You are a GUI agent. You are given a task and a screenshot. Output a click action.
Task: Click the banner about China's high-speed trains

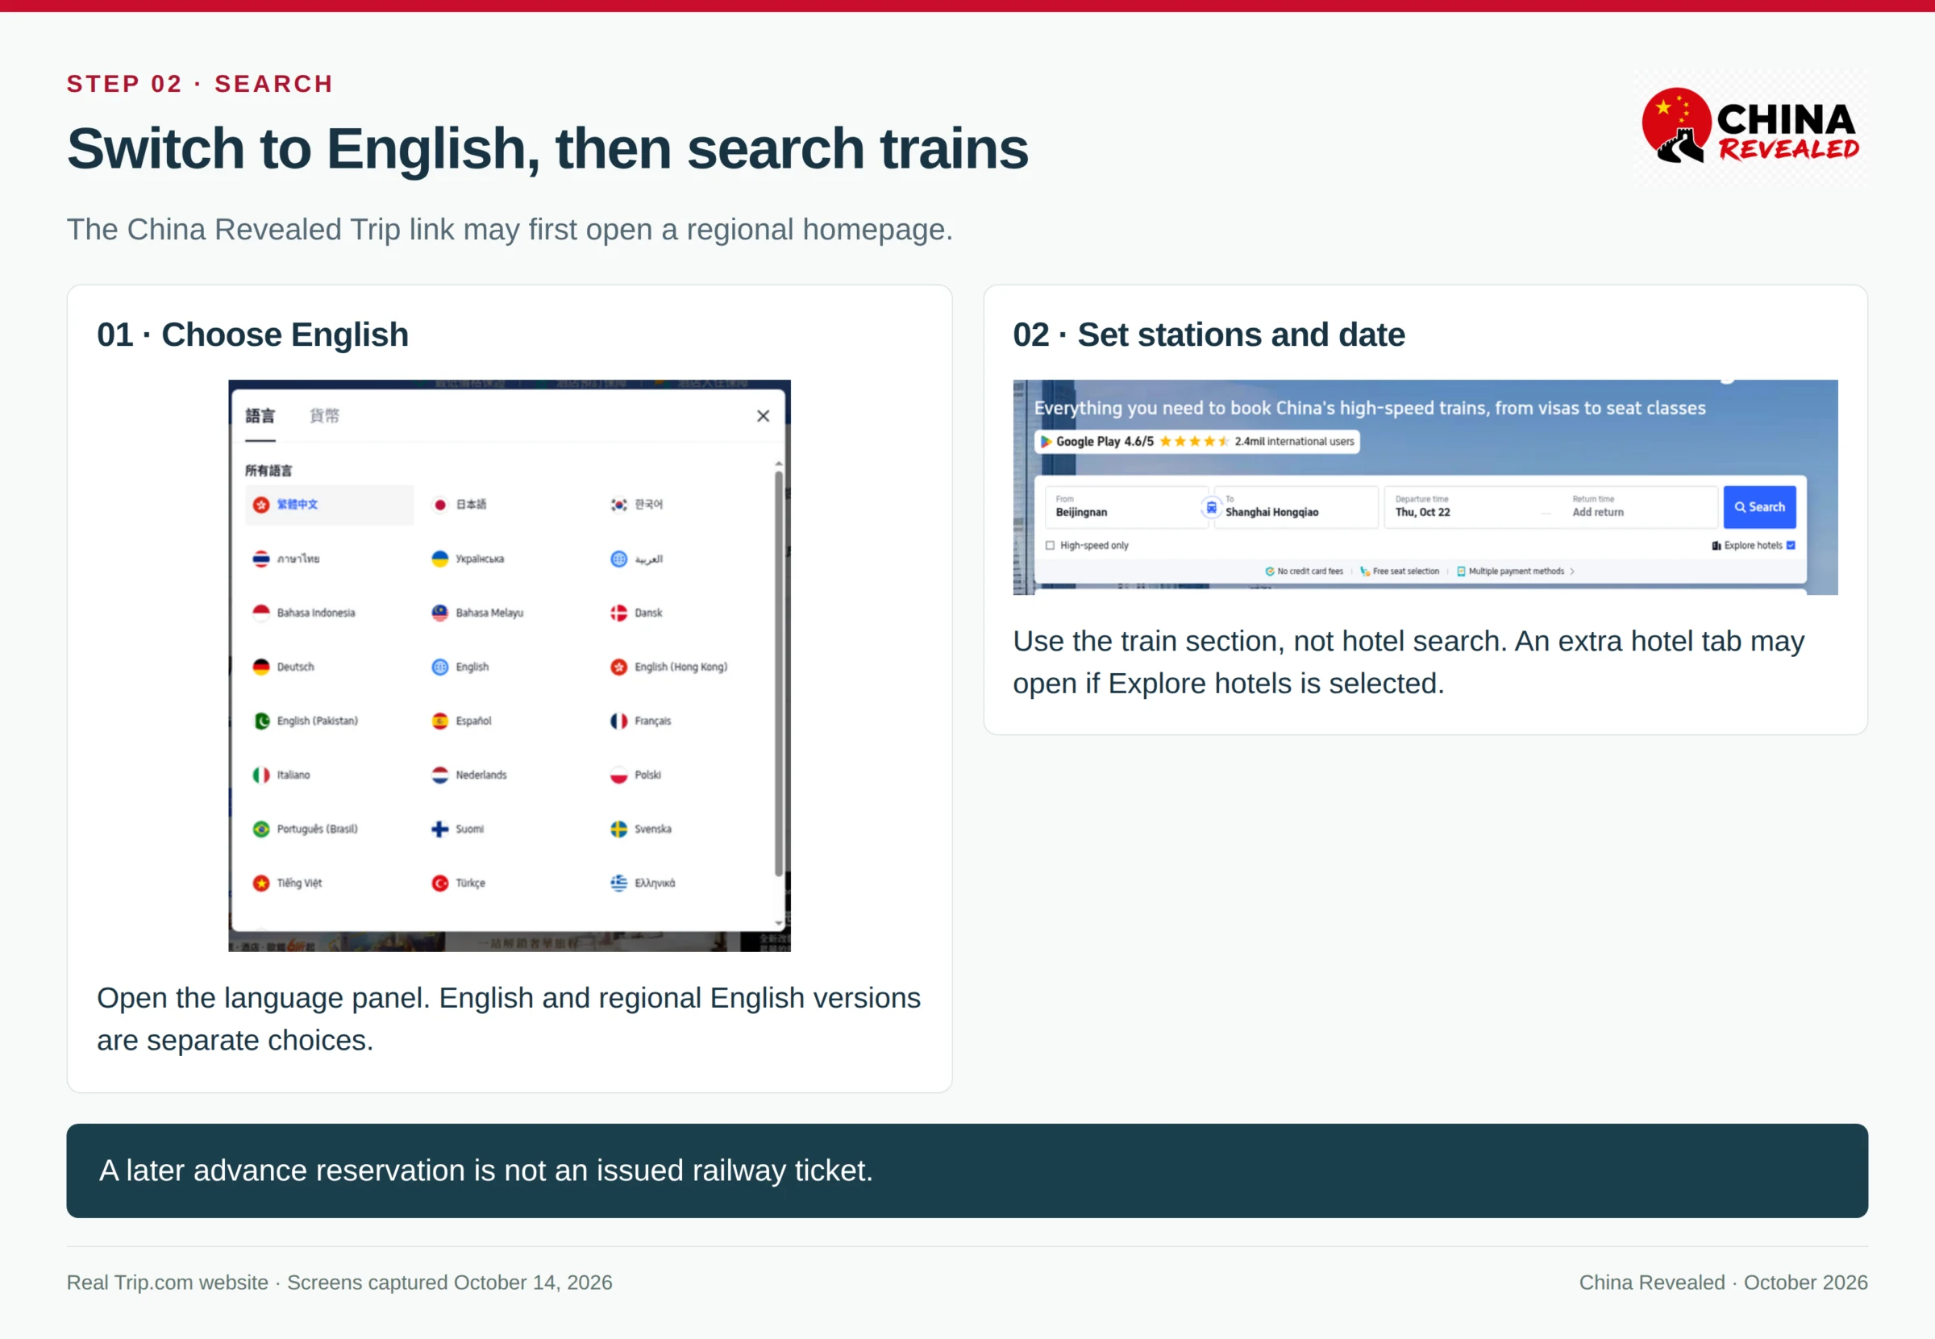coord(1370,409)
